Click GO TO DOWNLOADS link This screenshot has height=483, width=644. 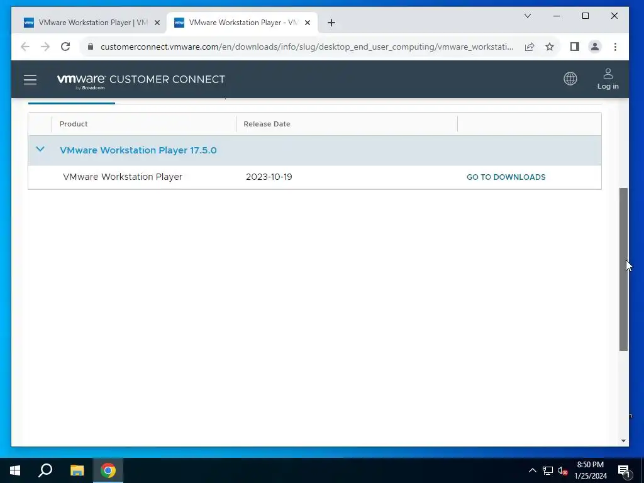click(506, 177)
